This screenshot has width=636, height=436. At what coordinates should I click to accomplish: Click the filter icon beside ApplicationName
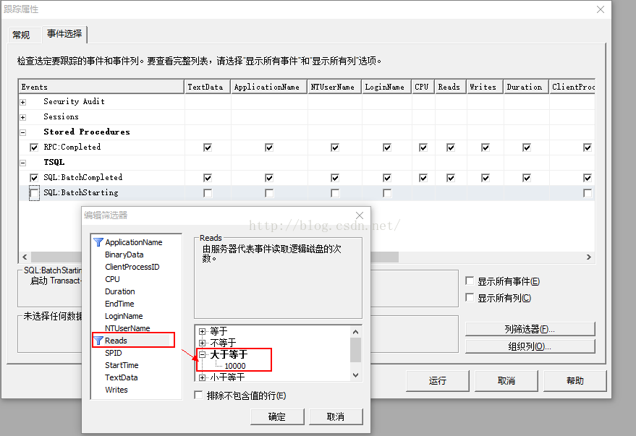(x=98, y=243)
